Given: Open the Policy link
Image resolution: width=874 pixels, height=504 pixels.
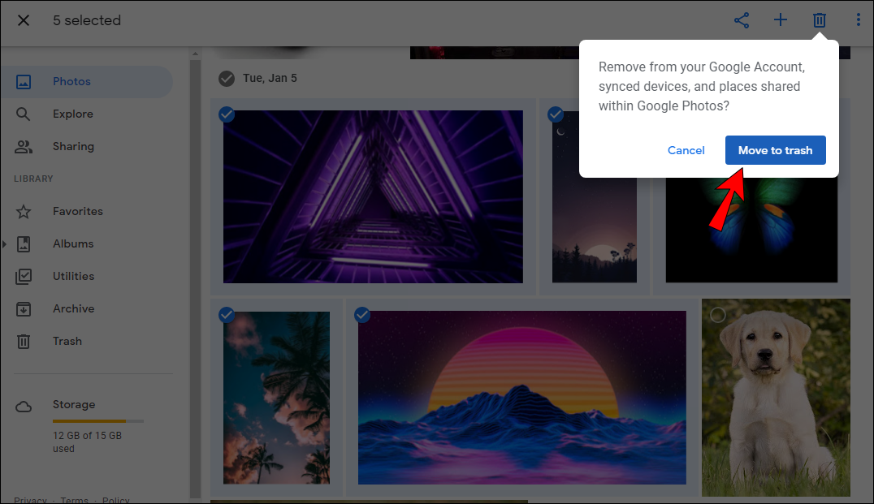Looking at the screenshot, I should pos(116,500).
